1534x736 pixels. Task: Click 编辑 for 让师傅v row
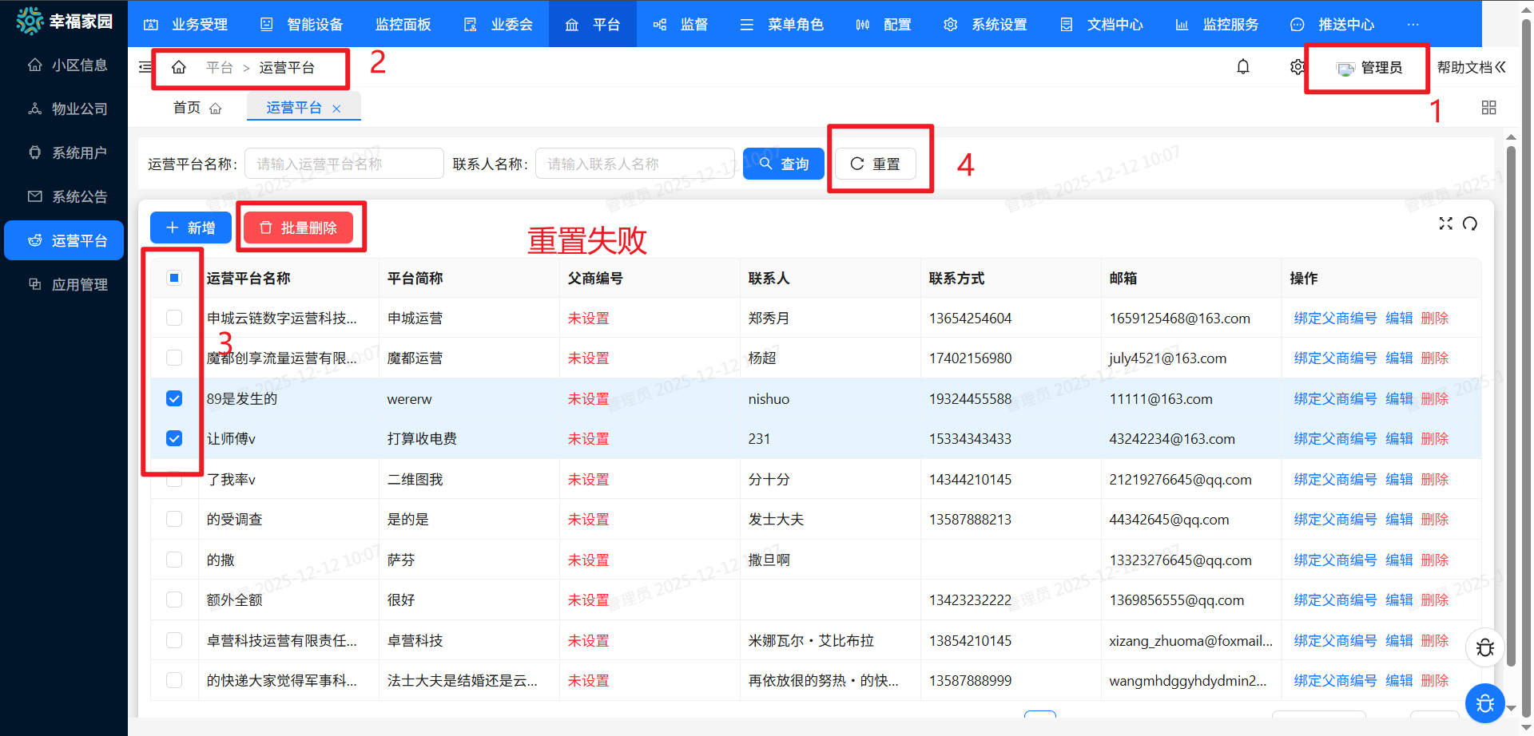(1399, 438)
